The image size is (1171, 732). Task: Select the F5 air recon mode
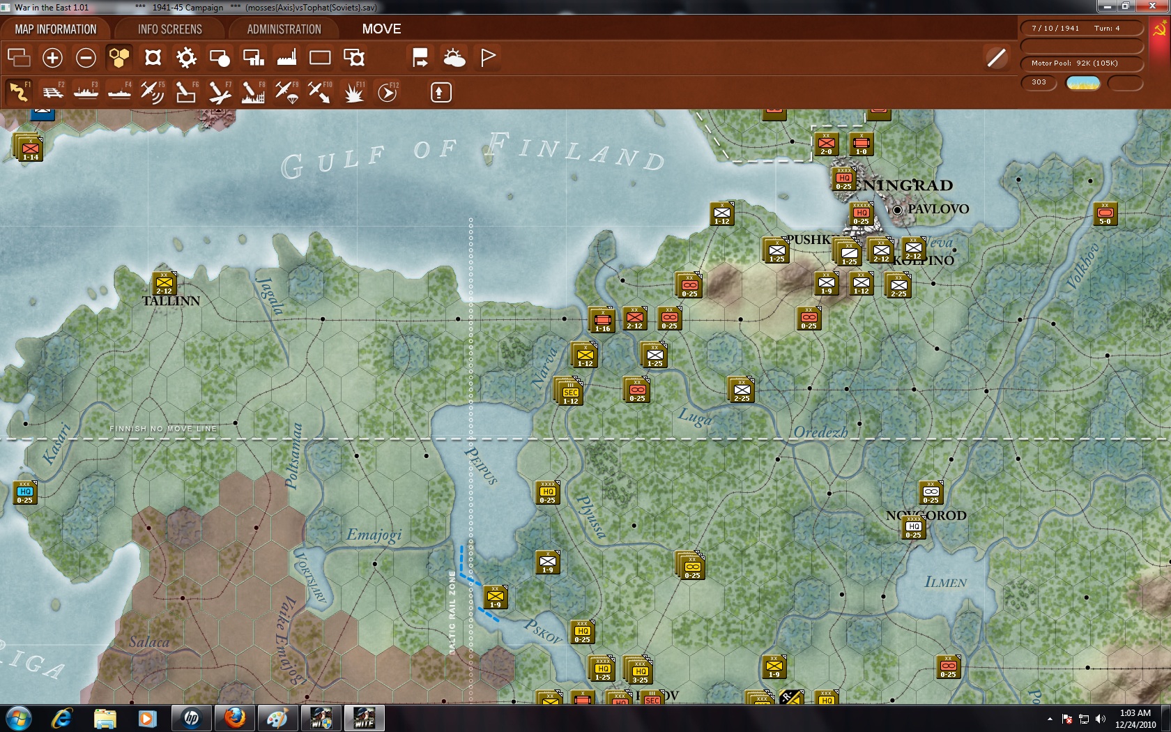(x=152, y=92)
